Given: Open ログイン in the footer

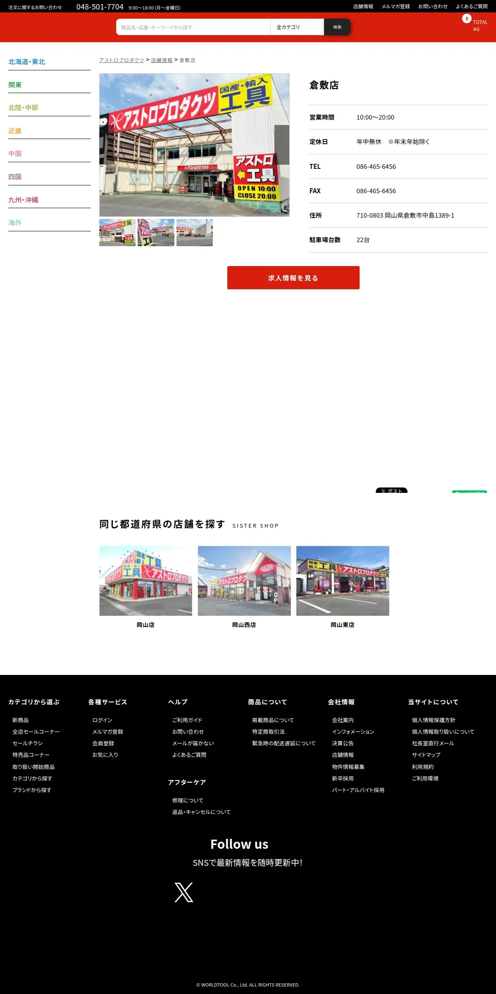Looking at the screenshot, I should (103, 720).
